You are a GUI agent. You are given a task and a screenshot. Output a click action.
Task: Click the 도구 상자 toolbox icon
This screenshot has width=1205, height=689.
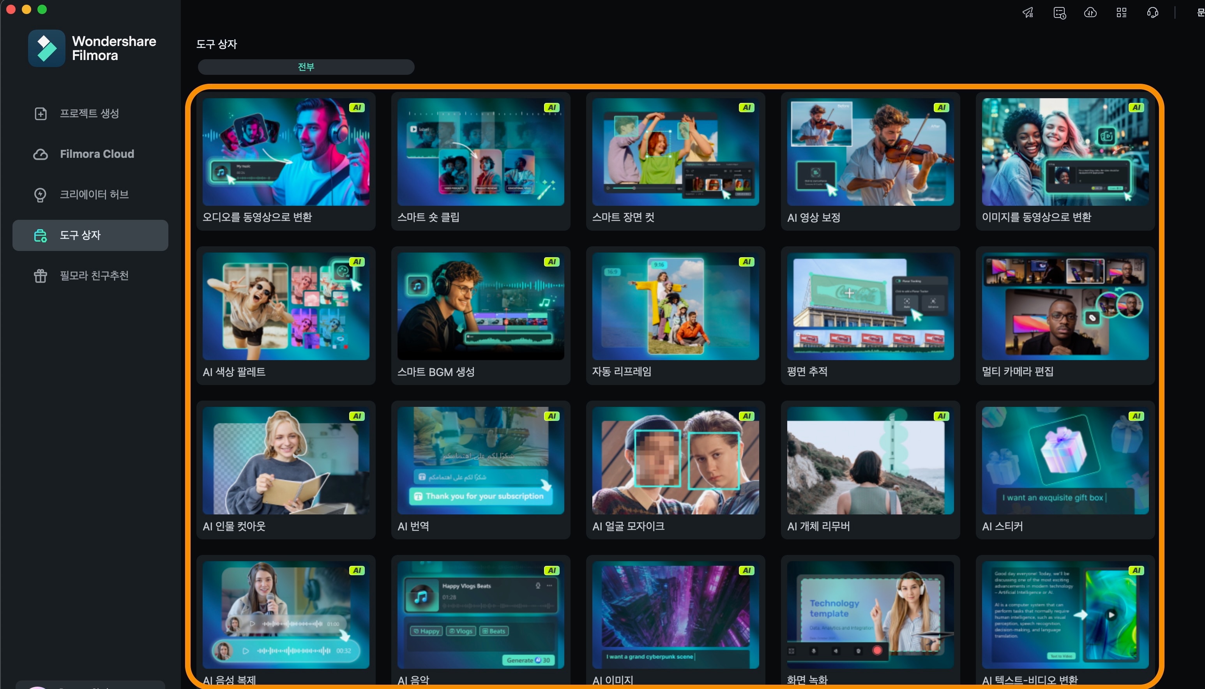pos(41,235)
